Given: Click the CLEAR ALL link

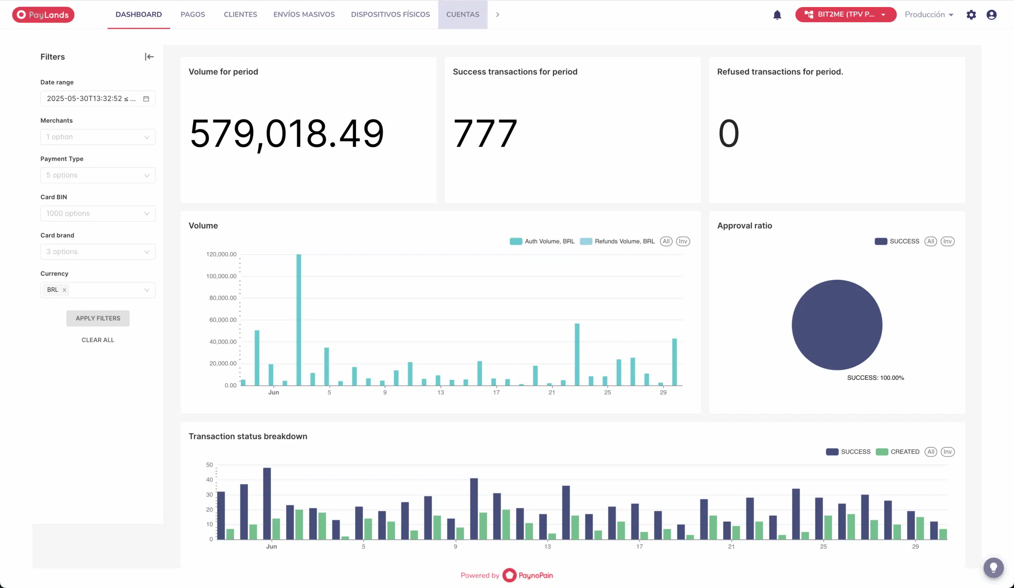Looking at the screenshot, I should pos(98,340).
